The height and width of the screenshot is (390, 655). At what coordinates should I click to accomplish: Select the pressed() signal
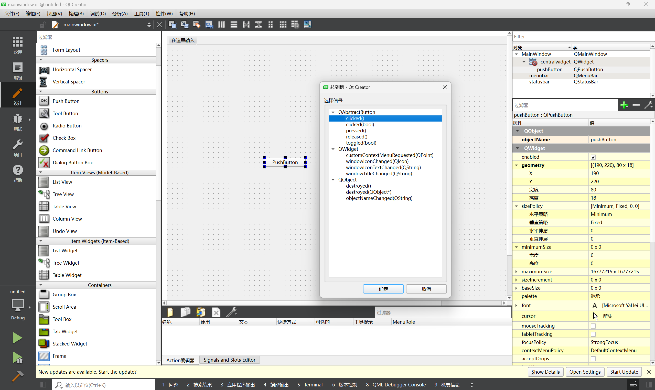tap(356, 131)
